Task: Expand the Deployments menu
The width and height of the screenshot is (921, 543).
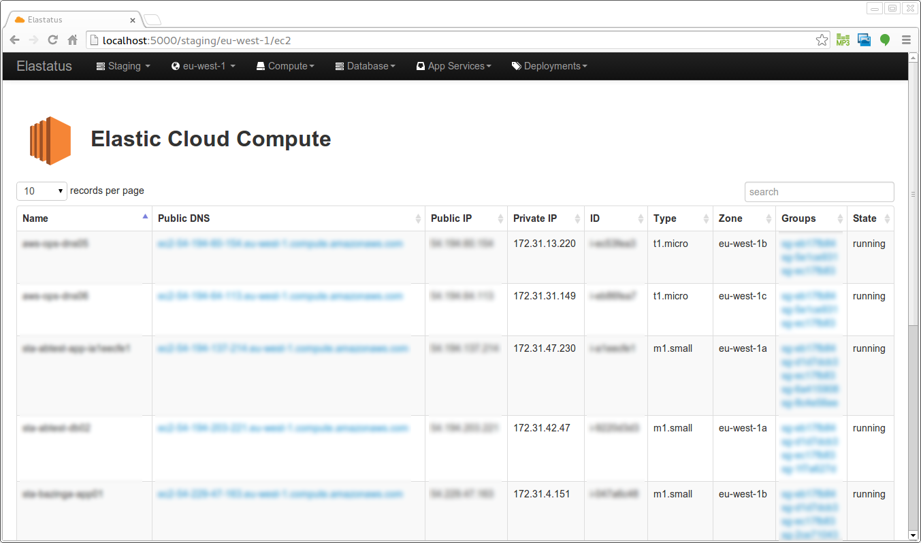Action: pyautogui.click(x=549, y=66)
